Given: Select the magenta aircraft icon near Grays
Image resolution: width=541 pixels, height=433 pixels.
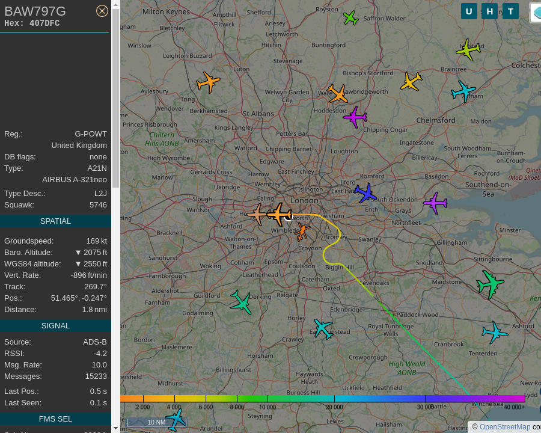Looking at the screenshot, I should click(435, 204).
